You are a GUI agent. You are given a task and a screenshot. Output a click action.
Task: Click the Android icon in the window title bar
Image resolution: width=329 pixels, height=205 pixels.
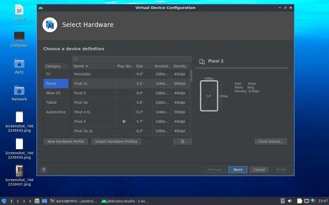41,8
